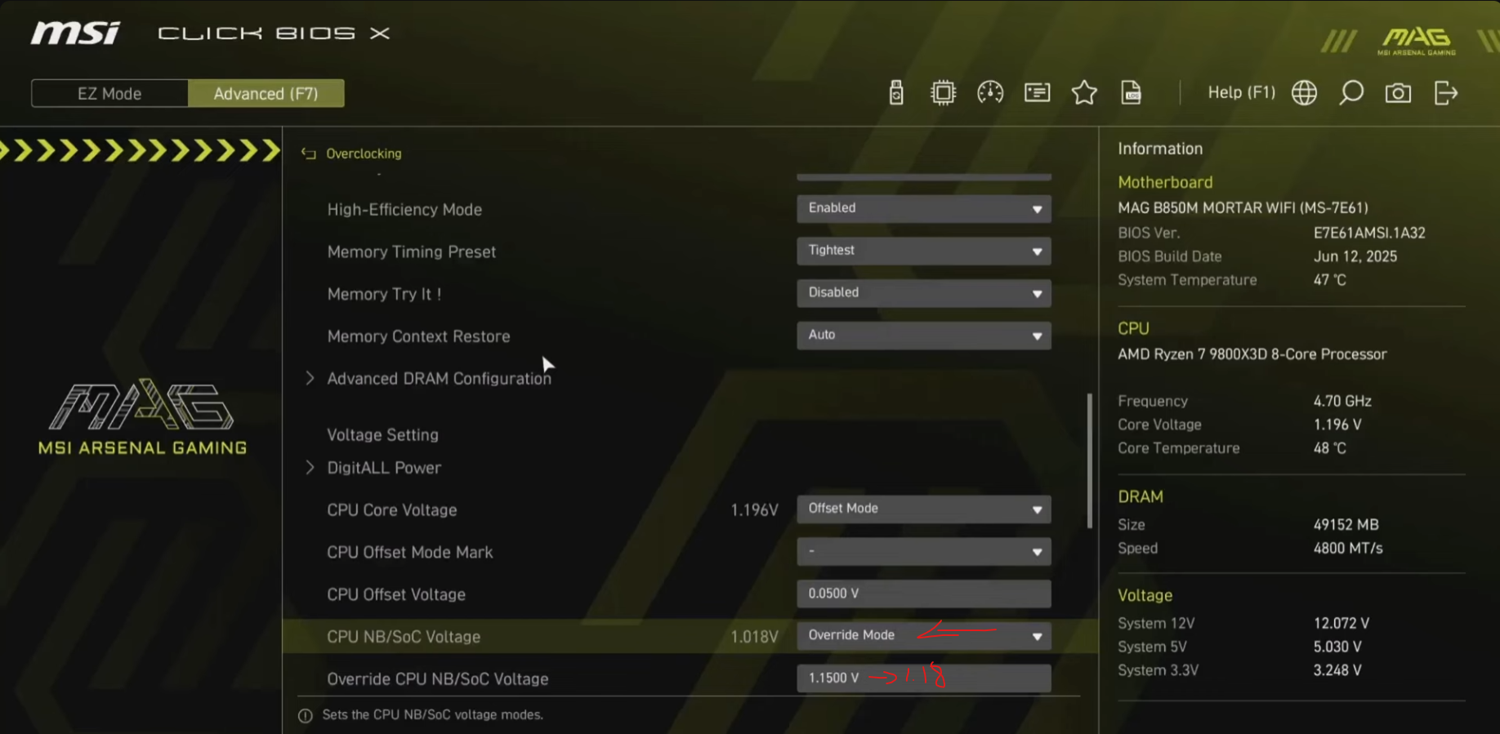The width and height of the screenshot is (1500, 734).
Task: Click the "Motherboard" section heading
Action: point(1165,182)
